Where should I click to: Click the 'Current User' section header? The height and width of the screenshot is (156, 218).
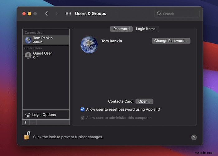click(x=34, y=33)
